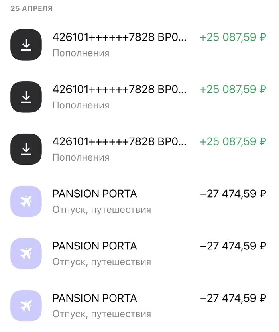This screenshot has height=332, width=279.
Task: Open the third 426101++++++7828 deposit title
Action: click(x=120, y=141)
